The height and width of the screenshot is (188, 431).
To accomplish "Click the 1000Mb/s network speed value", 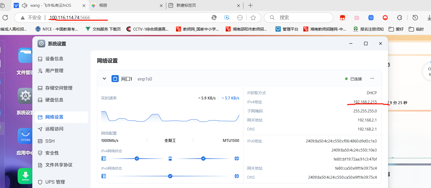I will click(110, 141).
